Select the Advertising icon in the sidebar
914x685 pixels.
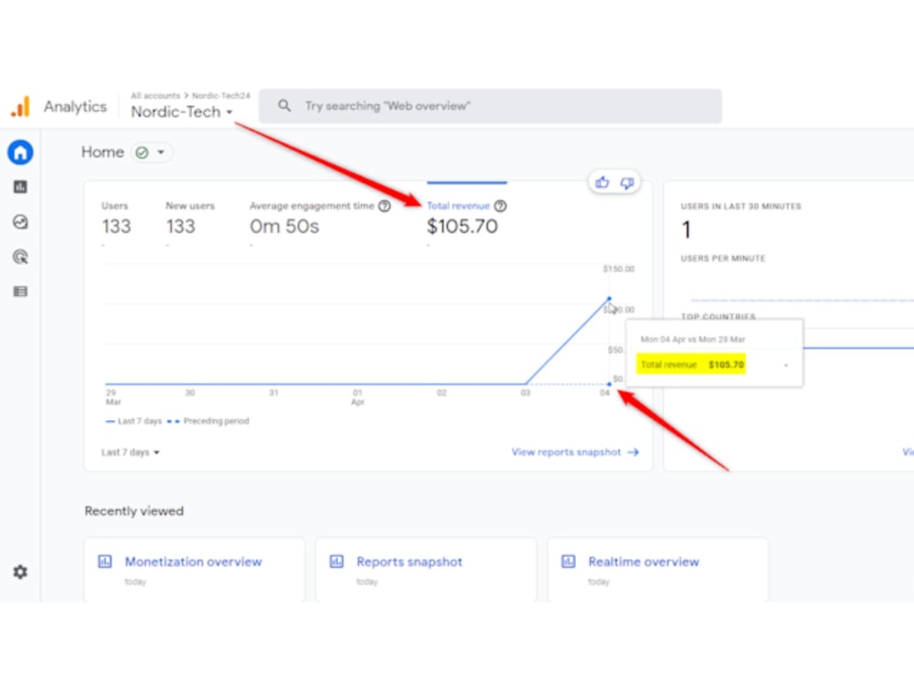[x=20, y=257]
